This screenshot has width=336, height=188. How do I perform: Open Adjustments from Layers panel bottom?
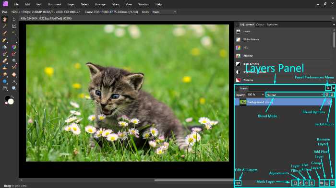pos(301,183)
